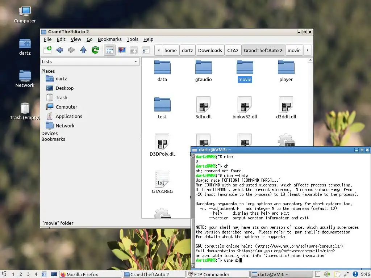Click the GrandTheftAuto 2 path button

click(263, 50)
